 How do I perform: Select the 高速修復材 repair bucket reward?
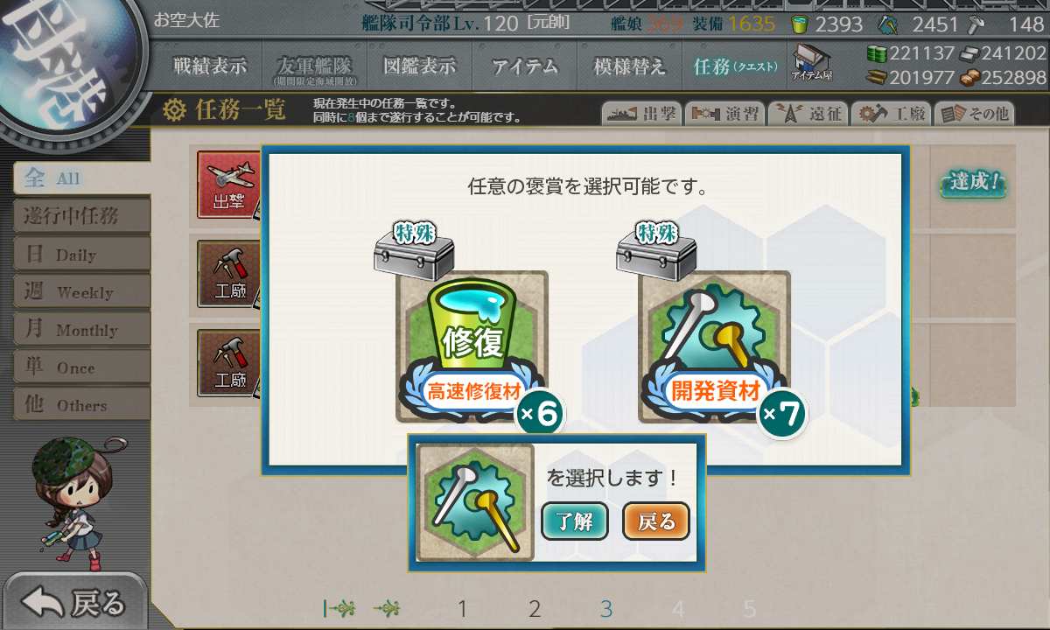pyautogui.click(x=472, y=346)
